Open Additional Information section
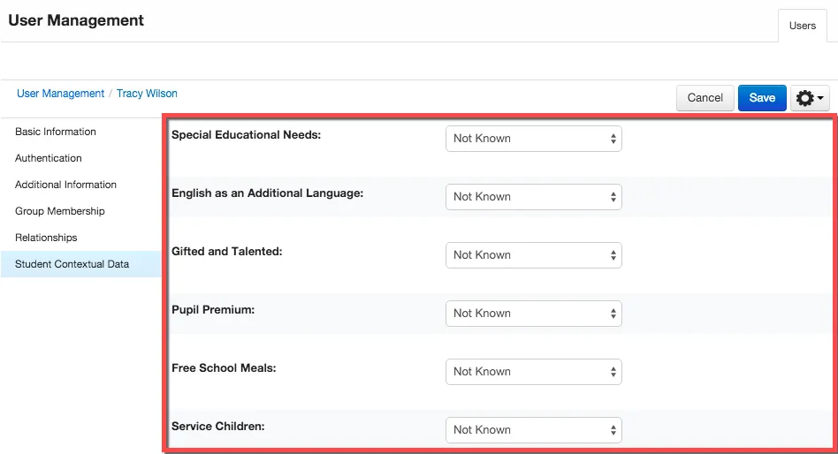 point(65,185)
